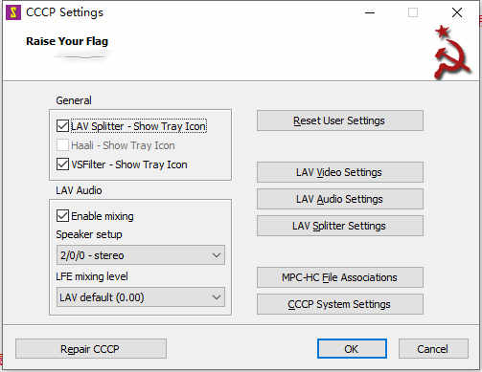Confirm with the OK button
The image size is (482, 372).
click(x=352, y=349)
